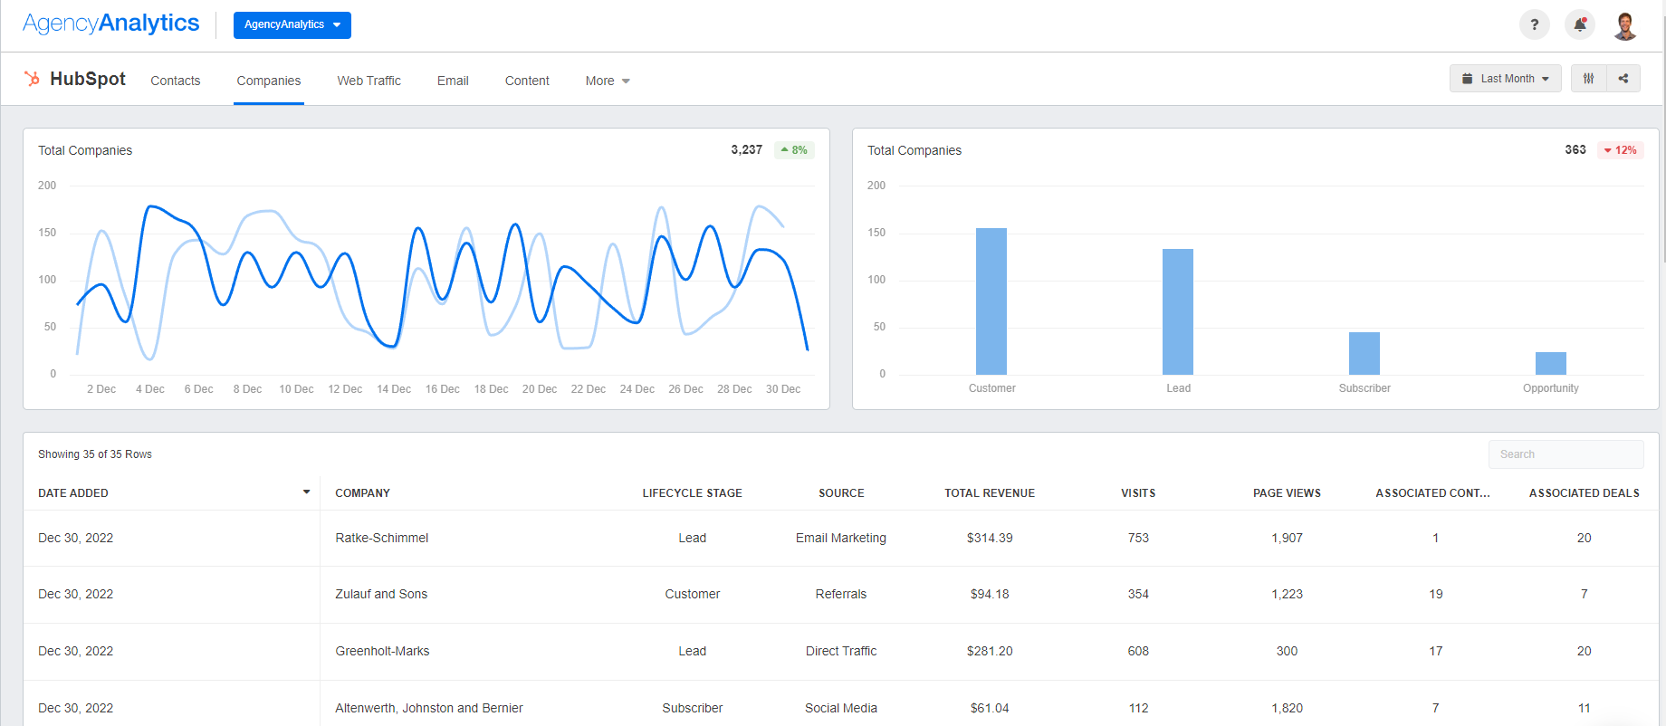Image resolution: width=1666 pixels, height=726 pixels.
Task: Click calendar icon in Last Month button
Action: (1467, 79)
